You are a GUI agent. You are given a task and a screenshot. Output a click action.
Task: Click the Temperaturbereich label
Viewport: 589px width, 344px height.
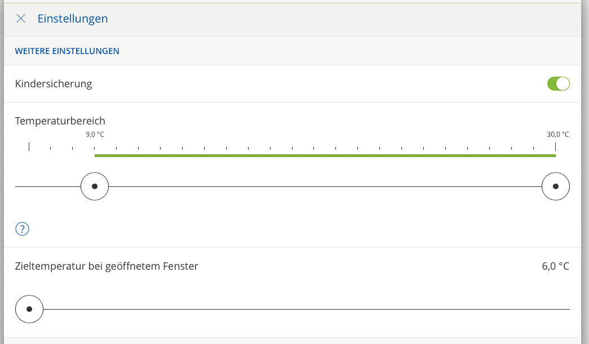(x=60, y=120)
